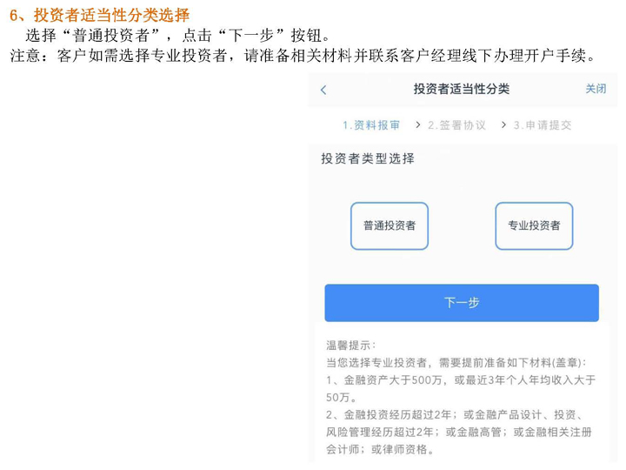Image resolution: width=626 pixels, height=470 pixels.
Task: Click the instruction line starting 选择“普通投资者”
Action: [178, 36]
